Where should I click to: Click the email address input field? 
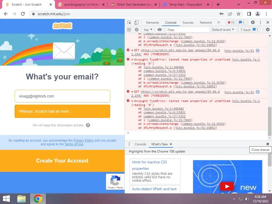tap(62, 96)
